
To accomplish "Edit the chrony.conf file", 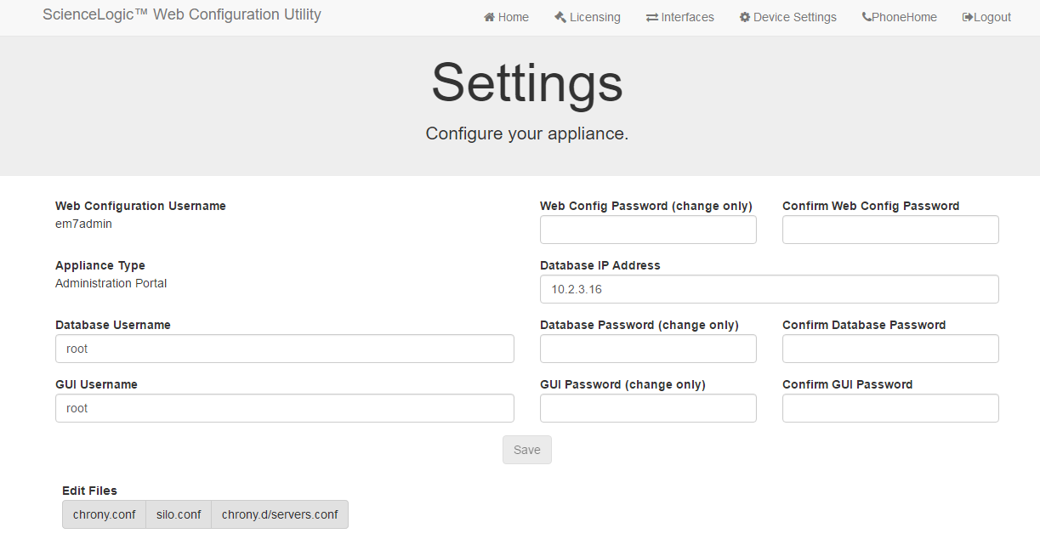I will [x=104, y=514].
